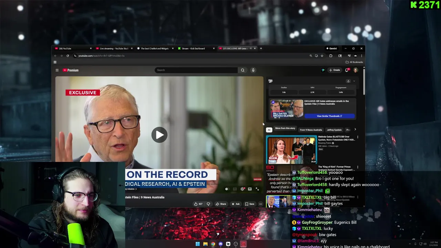
Task: Go to YouTube Premium home logo
Action: click(71, 70)
